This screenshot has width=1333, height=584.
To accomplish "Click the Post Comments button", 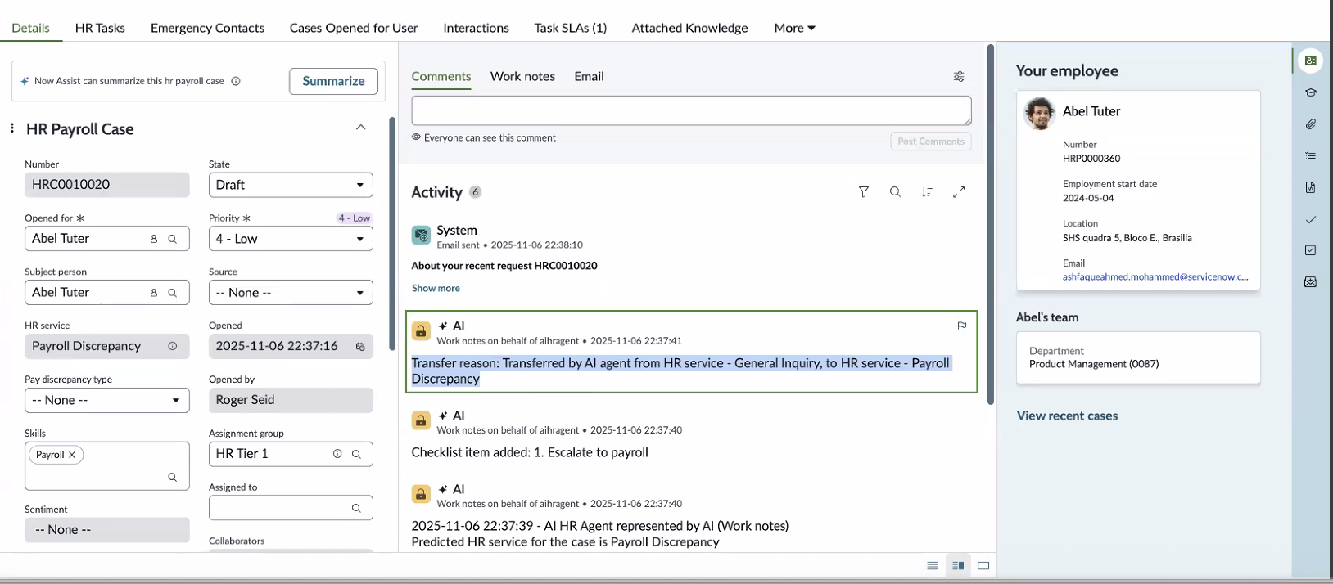I will [931, 142].
